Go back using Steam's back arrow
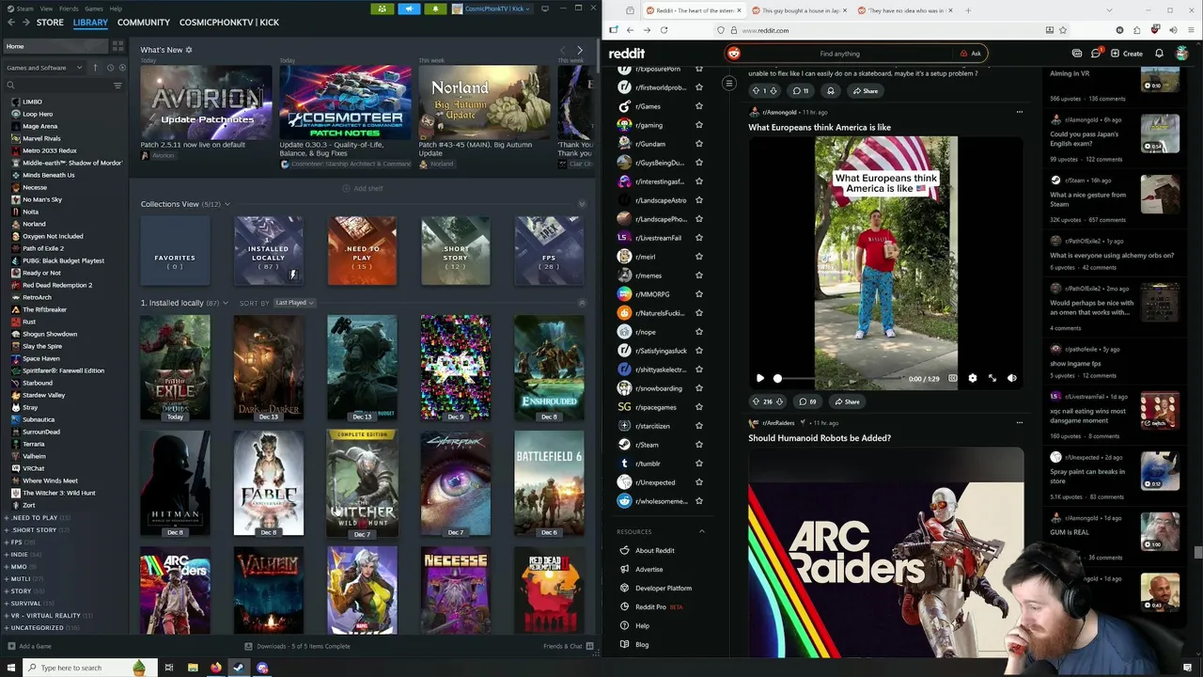This screenshot has width=1203, height=677. pyautogui.click(x=11, y=22)
